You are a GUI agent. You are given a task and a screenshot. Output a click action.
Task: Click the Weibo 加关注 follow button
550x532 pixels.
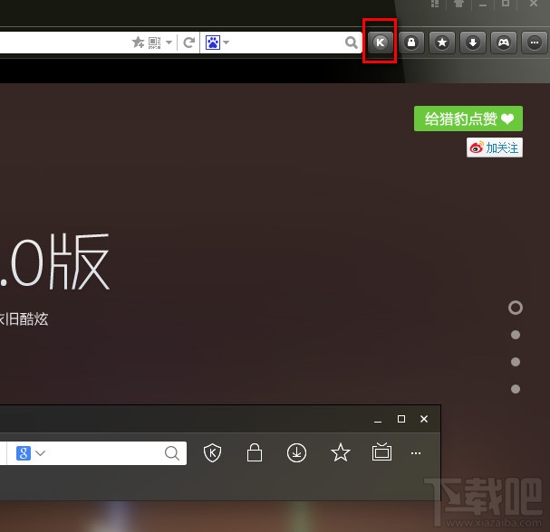tap(495, 147)
